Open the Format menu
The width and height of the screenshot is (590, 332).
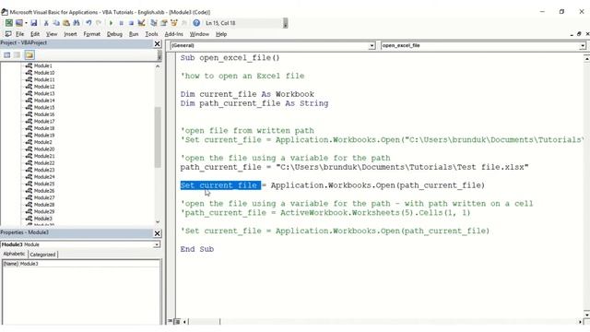click(x=92, y=34)
